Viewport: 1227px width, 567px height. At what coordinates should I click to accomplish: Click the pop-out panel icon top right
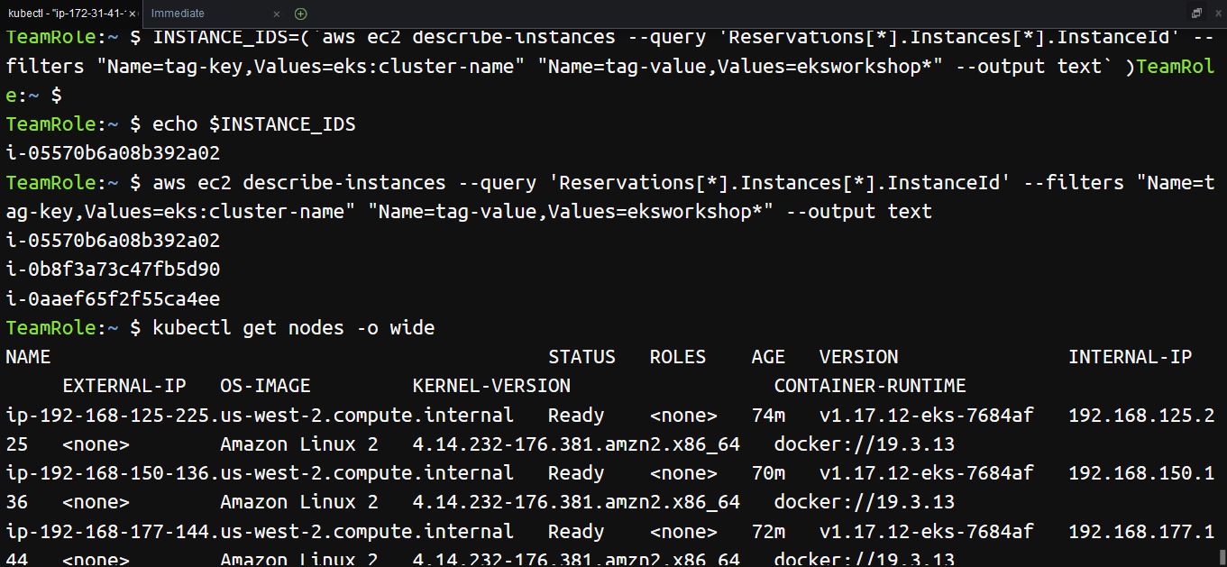(x=1196, y=11)
